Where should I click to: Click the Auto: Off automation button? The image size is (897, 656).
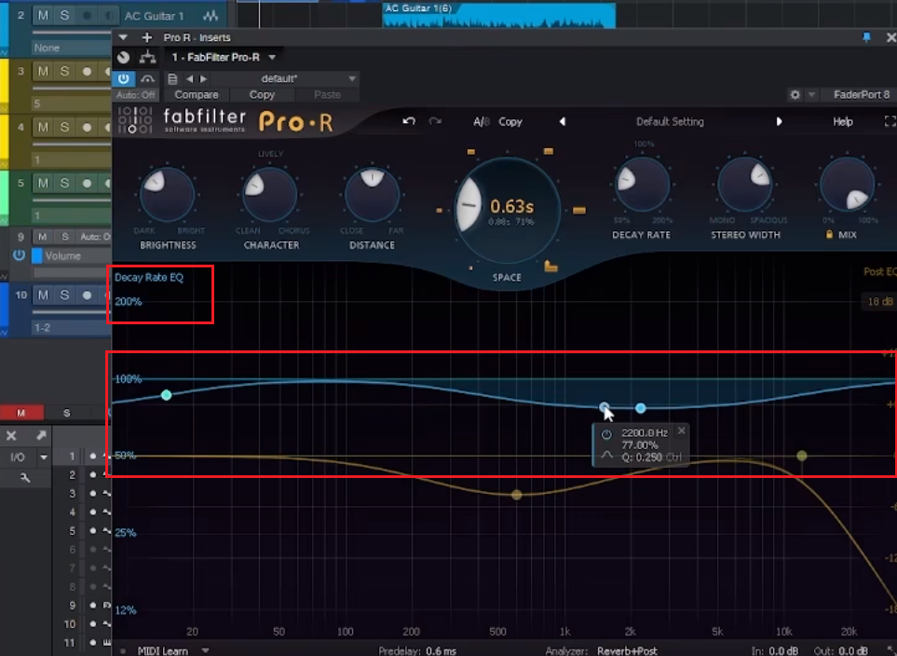(136, 95)
